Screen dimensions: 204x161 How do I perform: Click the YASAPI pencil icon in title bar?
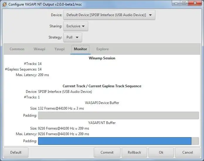tap(4, 4)
